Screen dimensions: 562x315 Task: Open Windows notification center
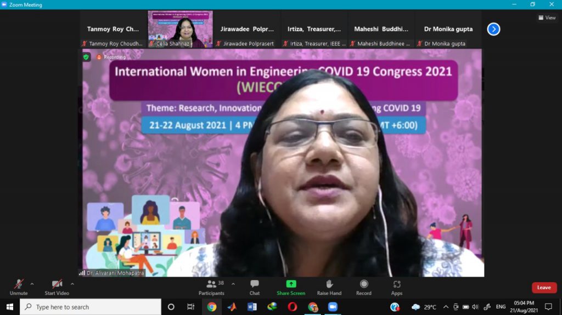(548, 307)
